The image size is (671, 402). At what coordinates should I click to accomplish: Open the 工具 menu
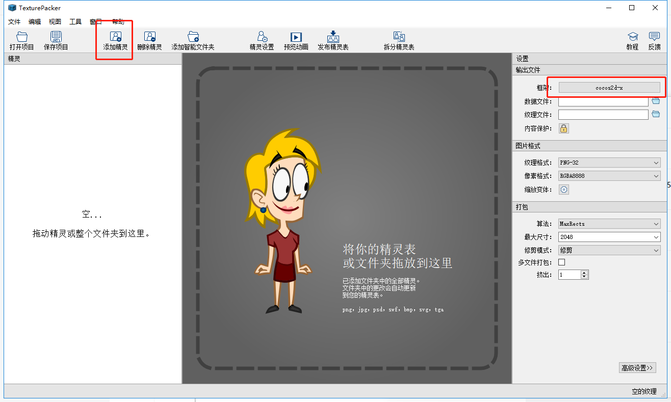75,21
